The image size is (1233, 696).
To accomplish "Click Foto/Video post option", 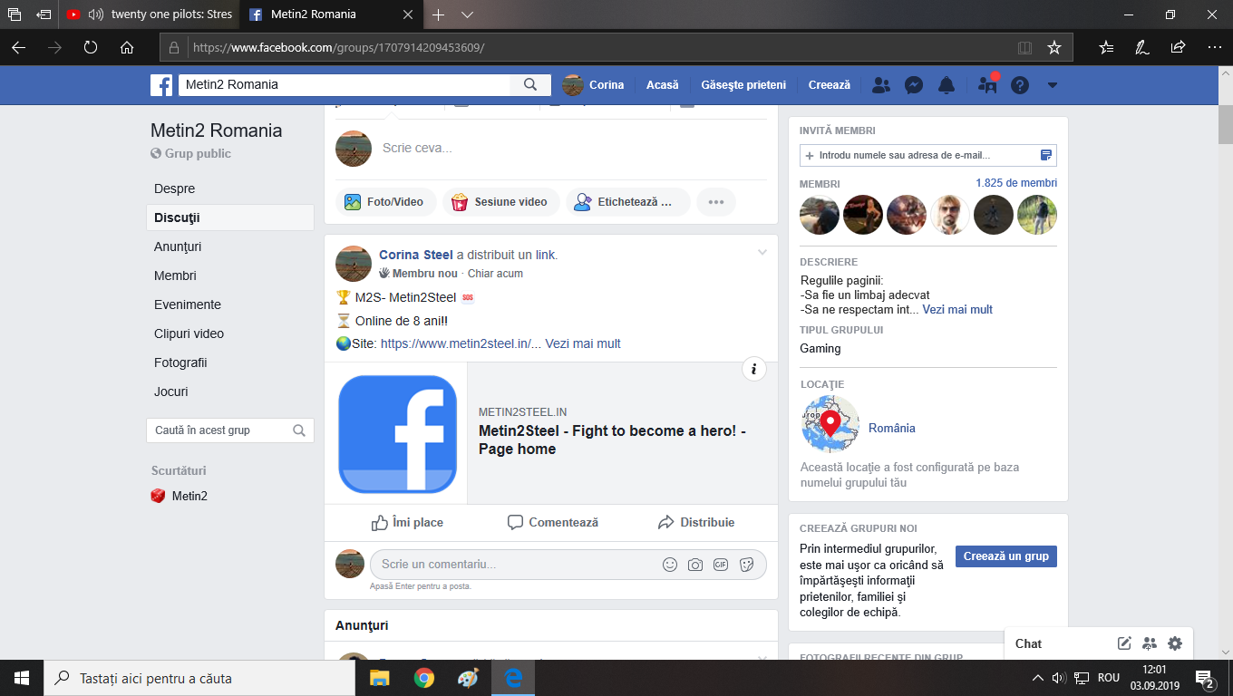I will [385, 202].
